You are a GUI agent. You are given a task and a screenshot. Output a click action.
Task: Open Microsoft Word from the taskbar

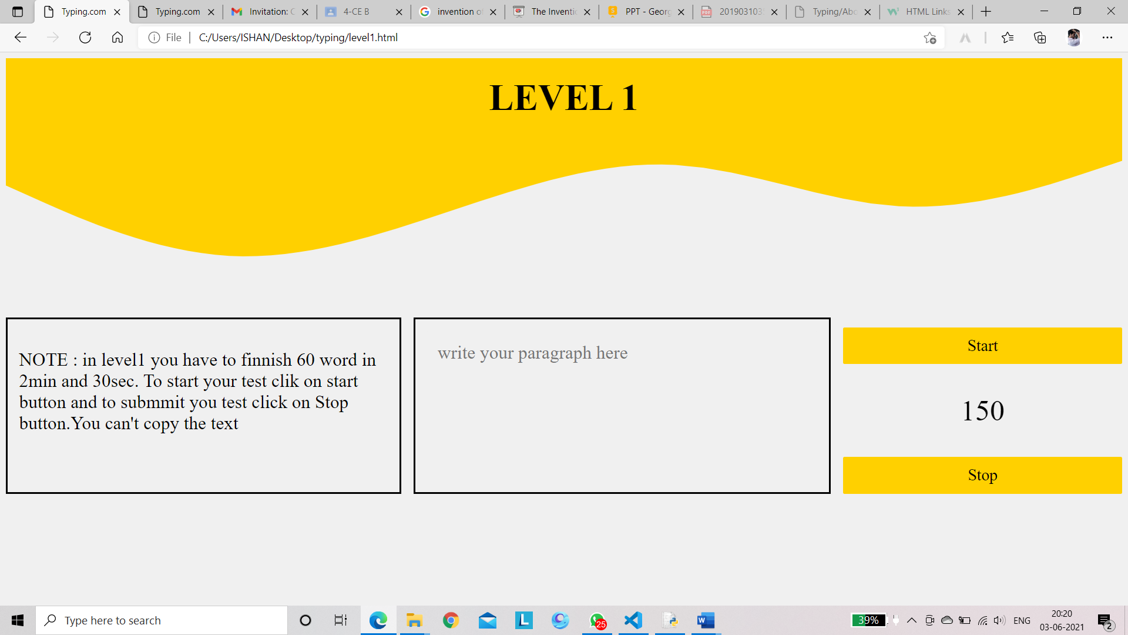click(x=705, y=620)
